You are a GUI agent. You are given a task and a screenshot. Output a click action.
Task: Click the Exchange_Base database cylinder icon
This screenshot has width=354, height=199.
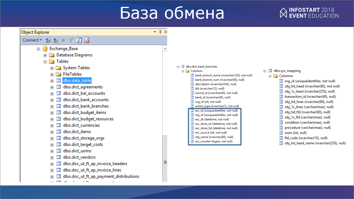pyautogui.click(x=45, y=49)
